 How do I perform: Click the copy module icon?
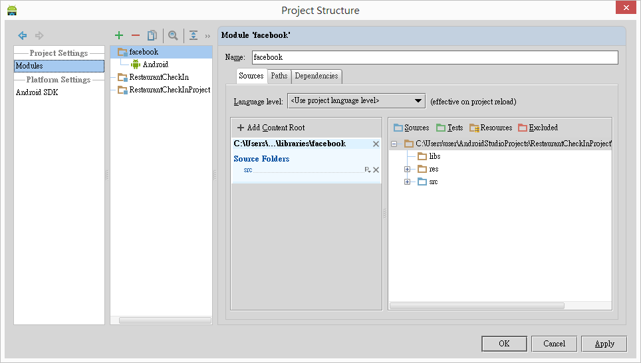(x=152, y=35)
